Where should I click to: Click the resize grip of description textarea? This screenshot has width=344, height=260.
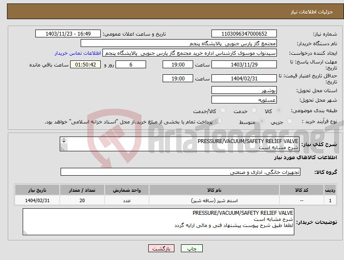point(62,149)
